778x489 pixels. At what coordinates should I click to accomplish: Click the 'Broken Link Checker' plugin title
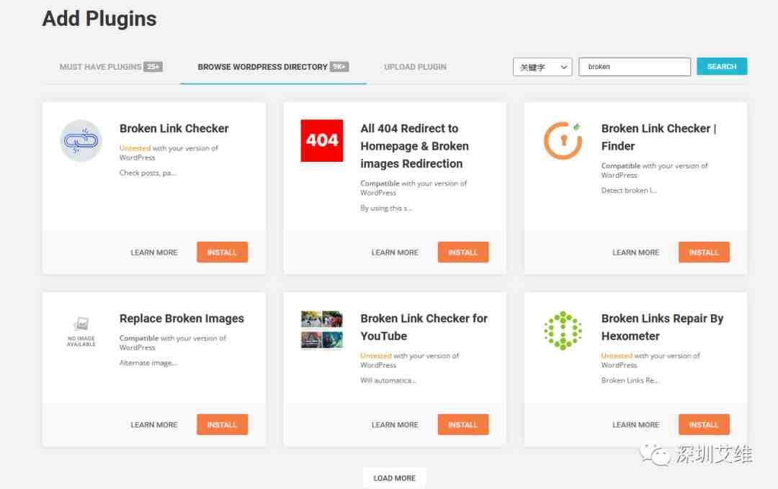(174, 129)
